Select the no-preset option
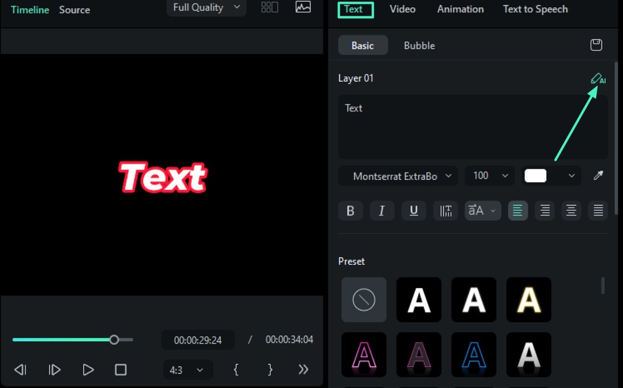Viewport: 623px width, 388px height. click(364, 300)
